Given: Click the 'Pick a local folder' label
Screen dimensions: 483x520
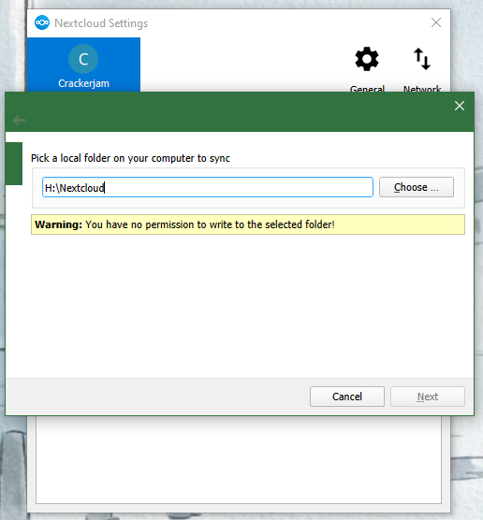Looking at the screenshot, I should click(130, 158).
